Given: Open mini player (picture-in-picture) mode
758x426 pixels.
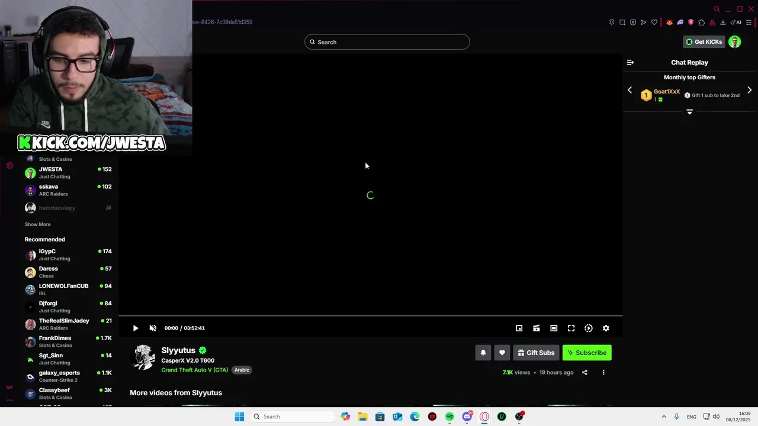Looking at the screenshot, I should pyautogui.click(x=519, y=328).
